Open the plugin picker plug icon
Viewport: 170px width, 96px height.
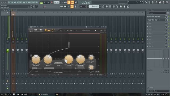coord(124,6)
